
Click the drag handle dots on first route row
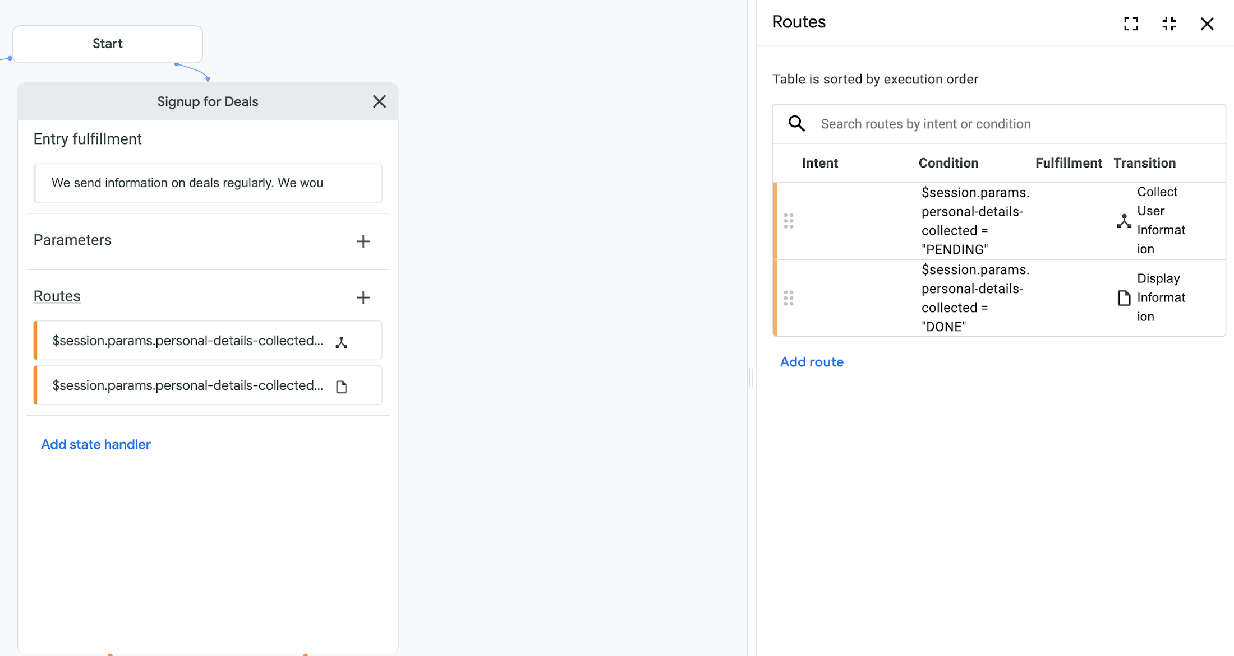(x=789, y=221)
